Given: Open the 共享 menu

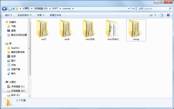Looking at the screenshot, I should 41,15.
